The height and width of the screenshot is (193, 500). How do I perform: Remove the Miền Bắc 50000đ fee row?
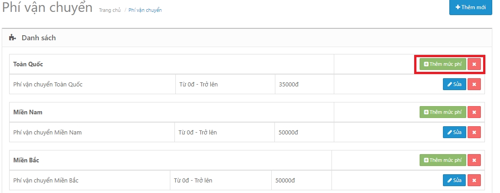tap(474, 180)
